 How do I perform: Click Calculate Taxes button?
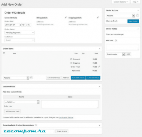pyautogui.click(x=78, y=78)
